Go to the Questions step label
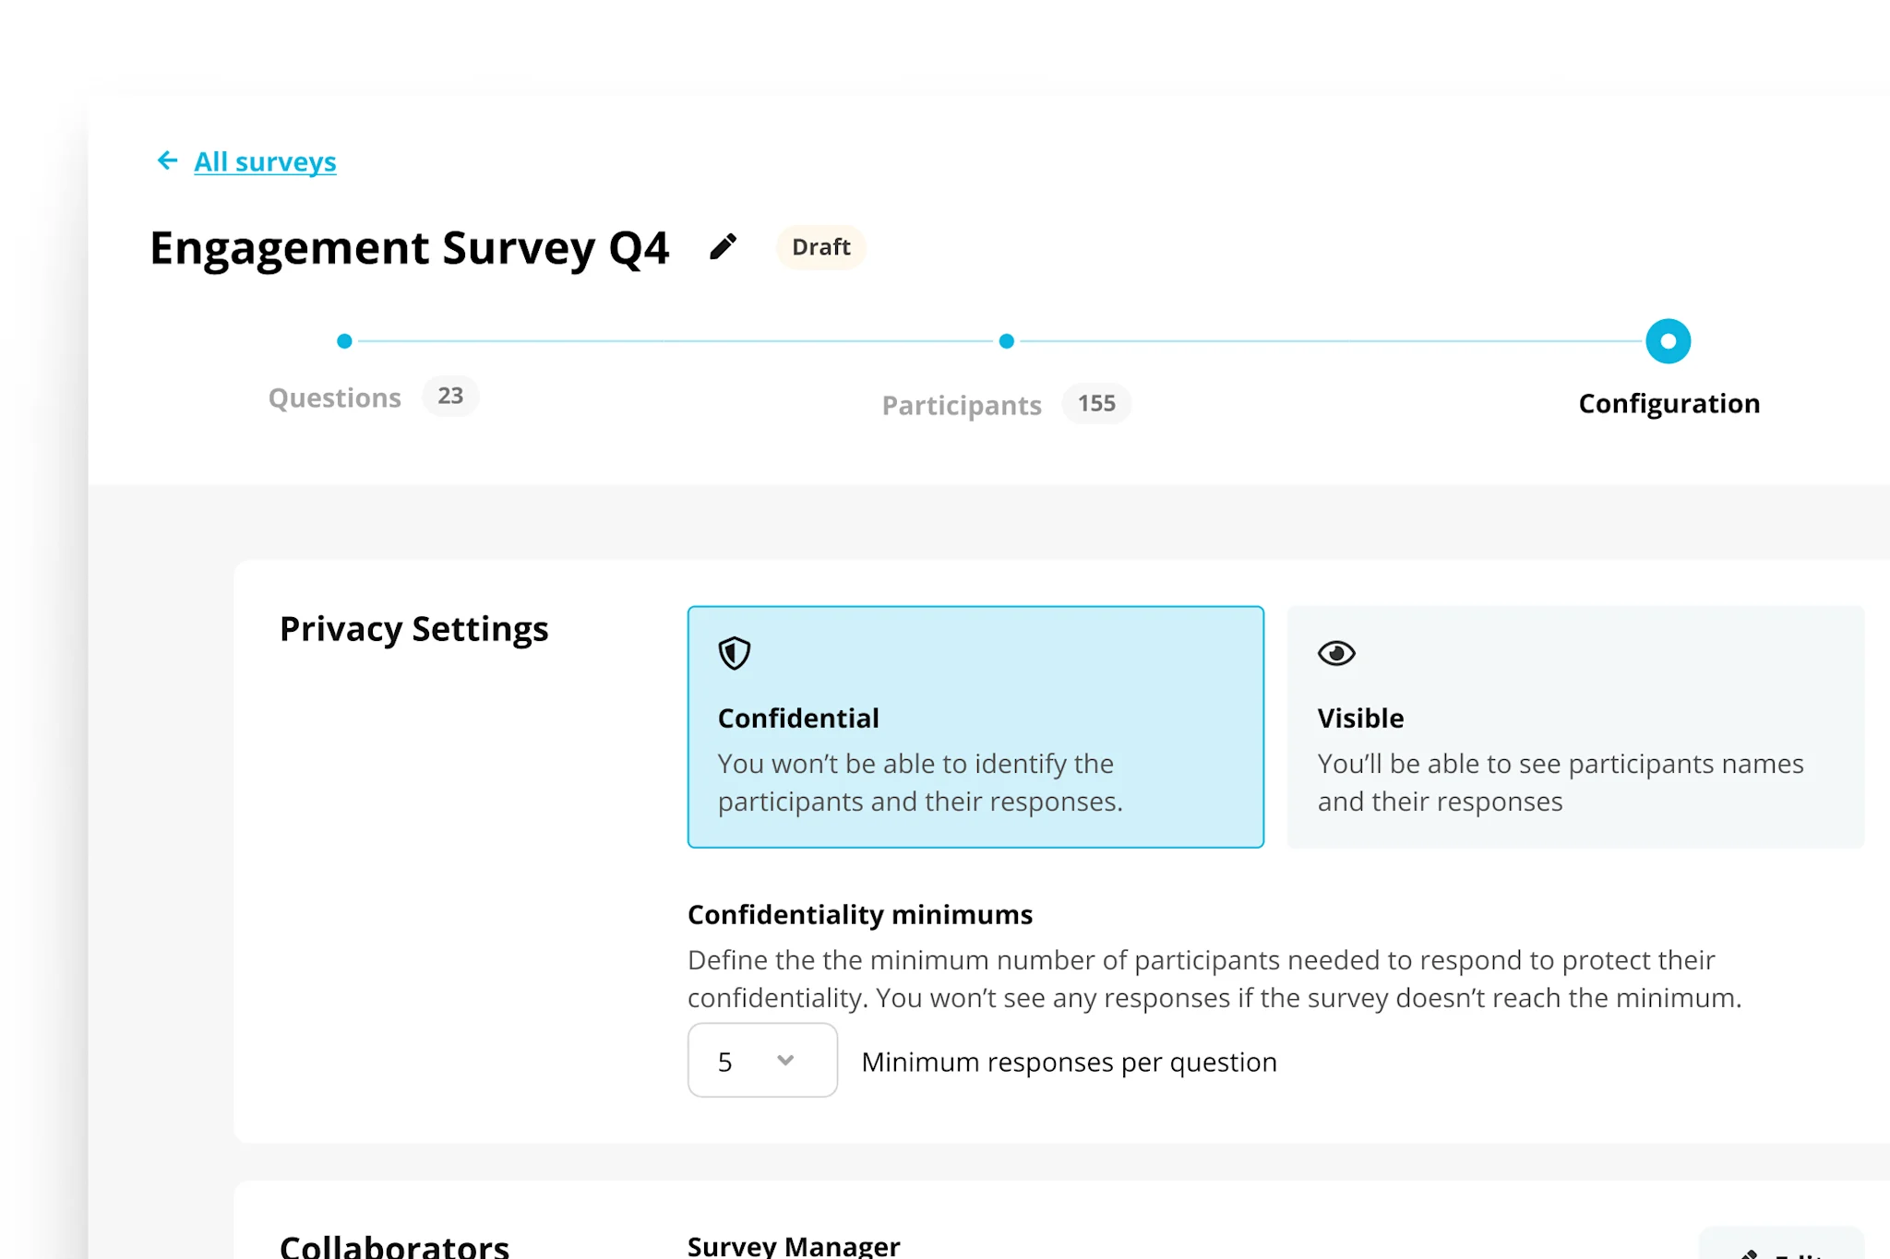 (x=334, y=398)
